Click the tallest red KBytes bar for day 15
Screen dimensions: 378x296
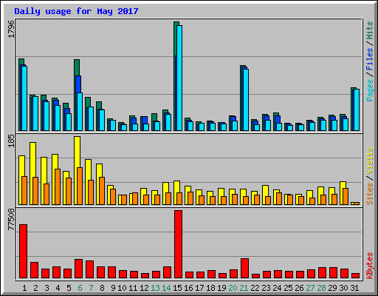tap(179, 244)
